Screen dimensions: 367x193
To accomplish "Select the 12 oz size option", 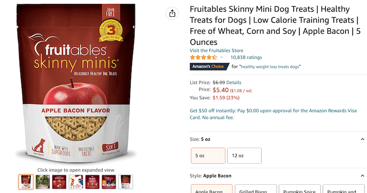I will 244,155.
